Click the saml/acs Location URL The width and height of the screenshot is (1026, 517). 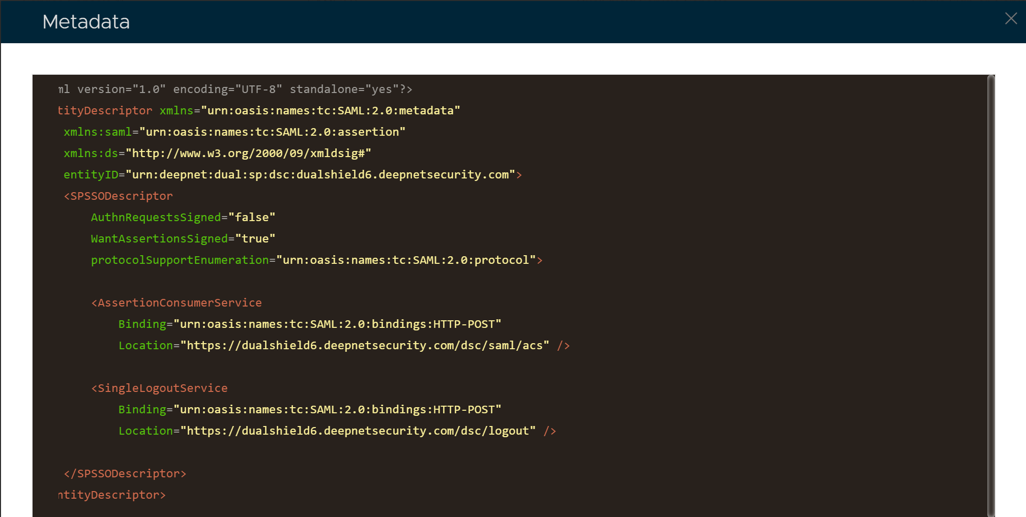[365, 346]
